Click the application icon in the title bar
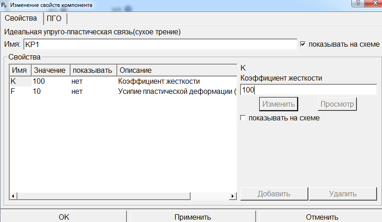Screen dimensions: 382x222 pyautogui.click(x=4, y=5)
